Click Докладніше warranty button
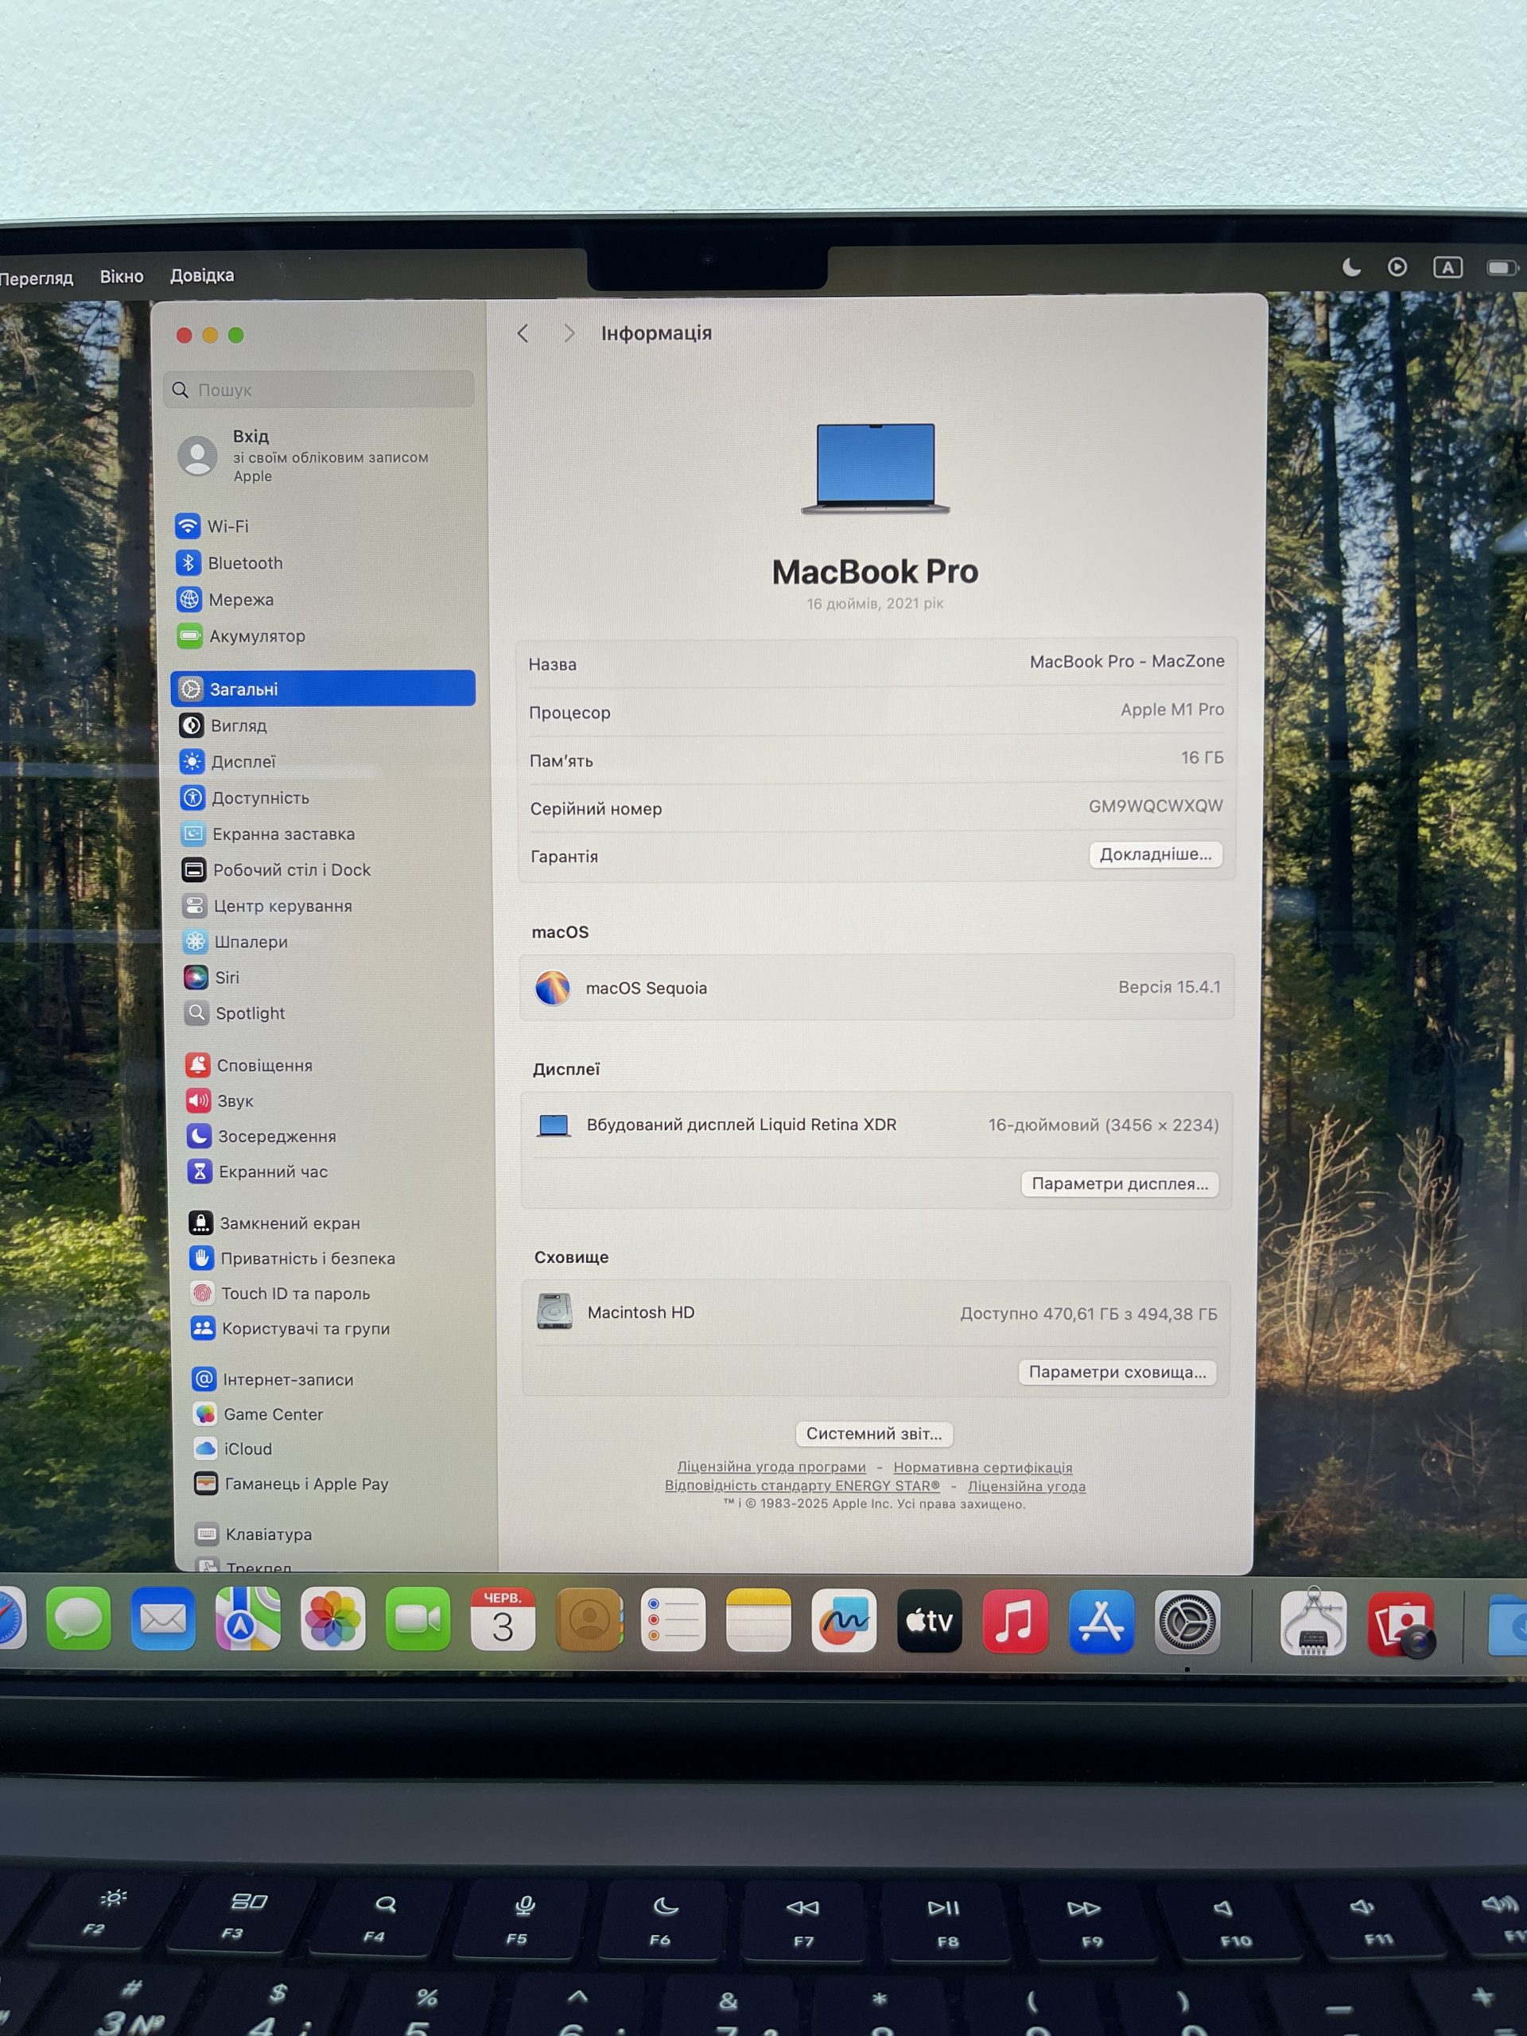The height and width of the screenshot is (2036, 1527). pos(1155,854)
